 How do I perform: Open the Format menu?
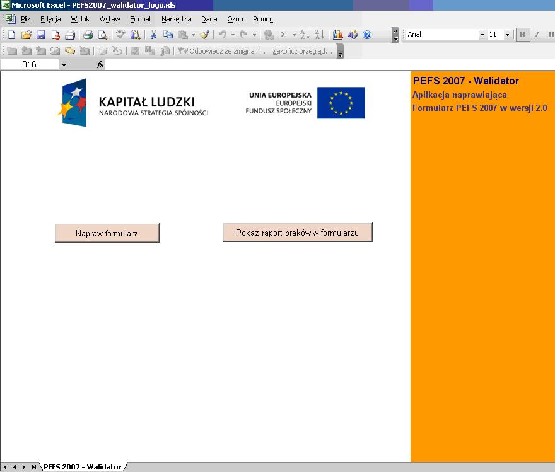pos(141,19)
